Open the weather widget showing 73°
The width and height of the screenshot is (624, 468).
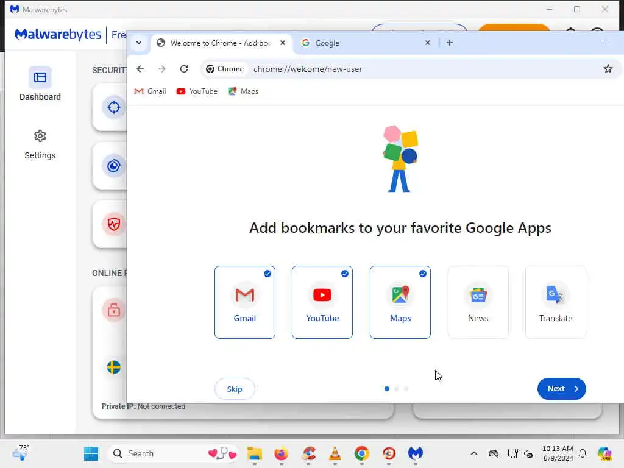(x=21, y=453)
